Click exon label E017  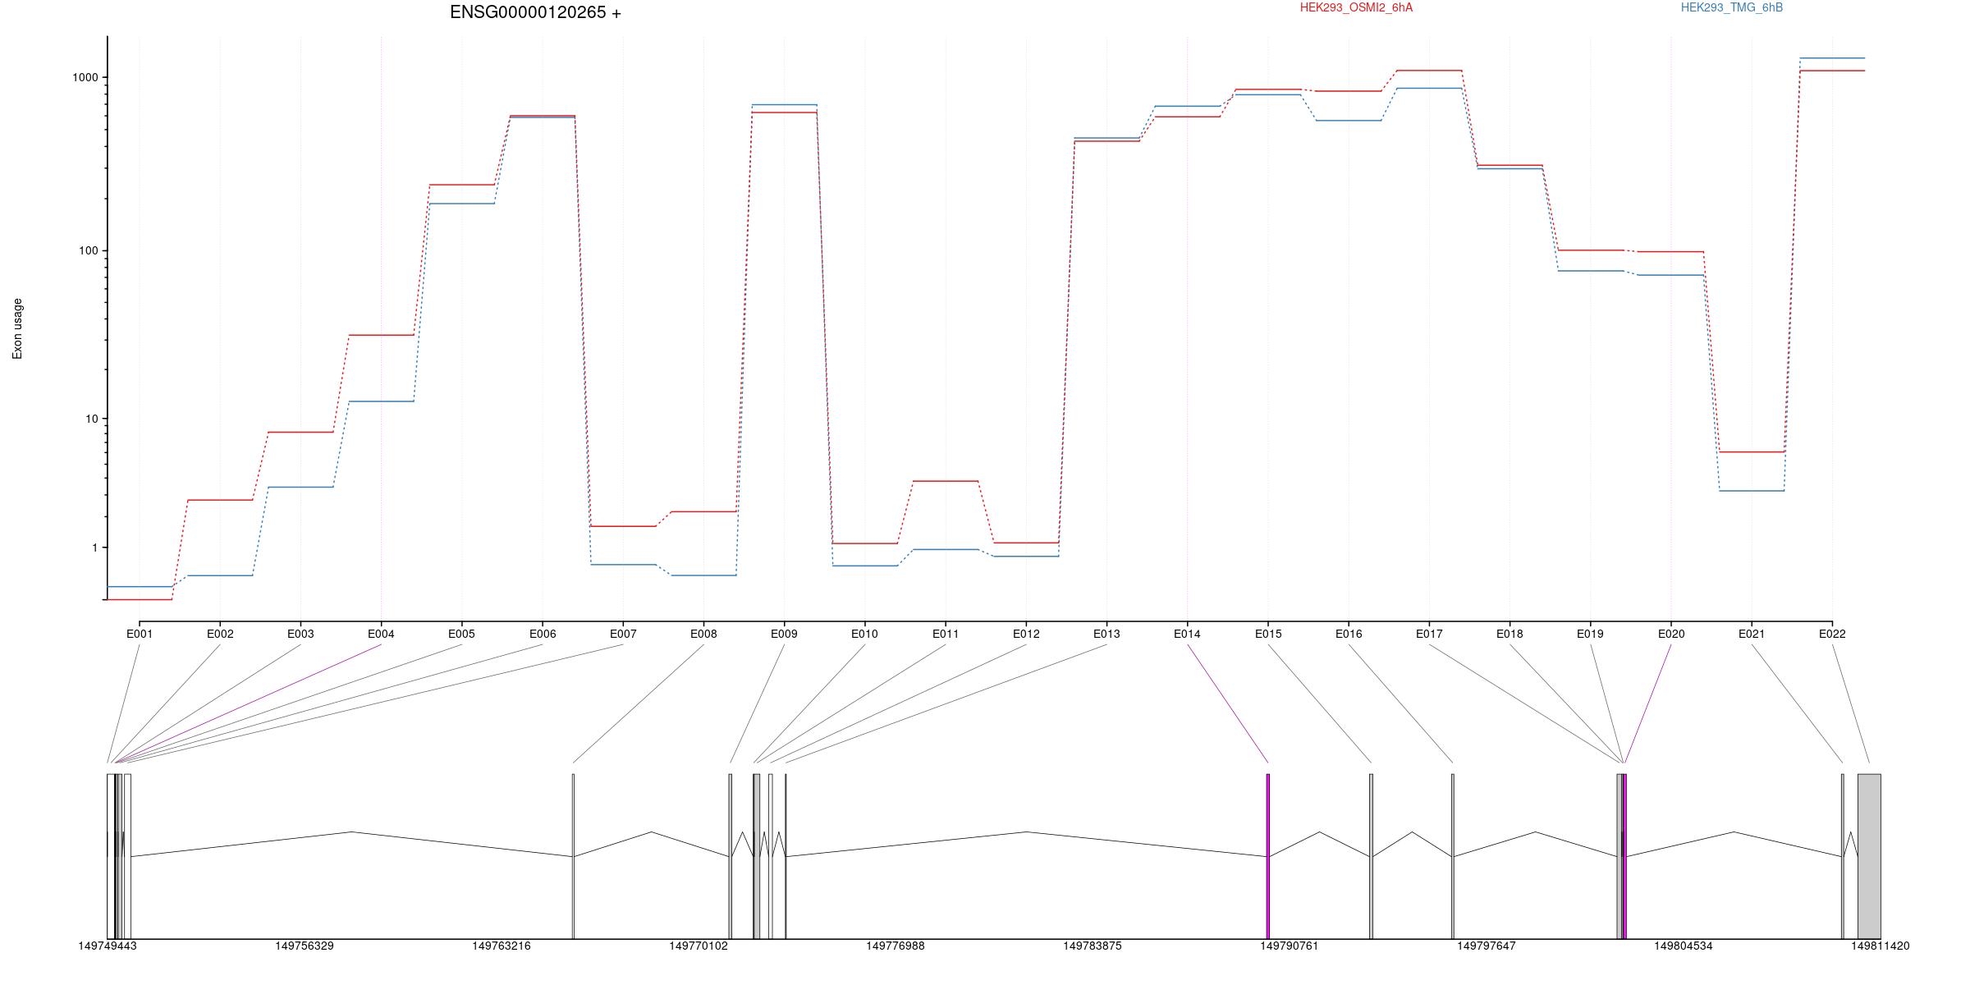point(1429,634)
